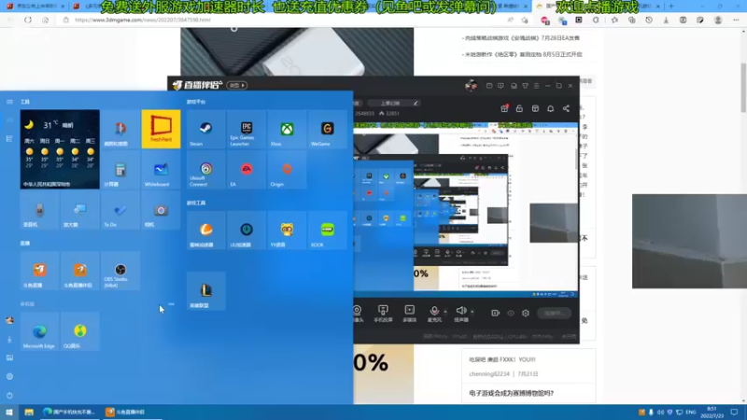Open the calculator tile
Viewport: 747px width, 420px height.
[x=120, y=170]
